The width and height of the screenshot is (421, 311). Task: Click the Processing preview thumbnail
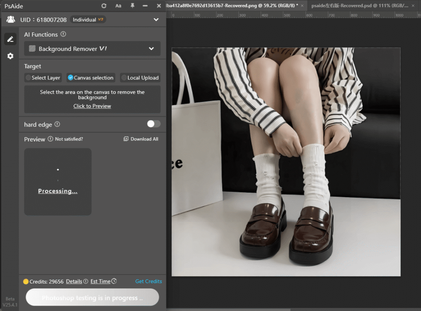[x=58, y=182]
